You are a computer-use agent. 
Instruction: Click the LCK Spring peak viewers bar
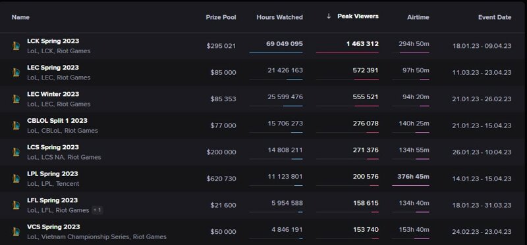[x=347, y=53]
